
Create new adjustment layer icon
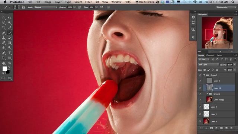[x=216, y=128]
